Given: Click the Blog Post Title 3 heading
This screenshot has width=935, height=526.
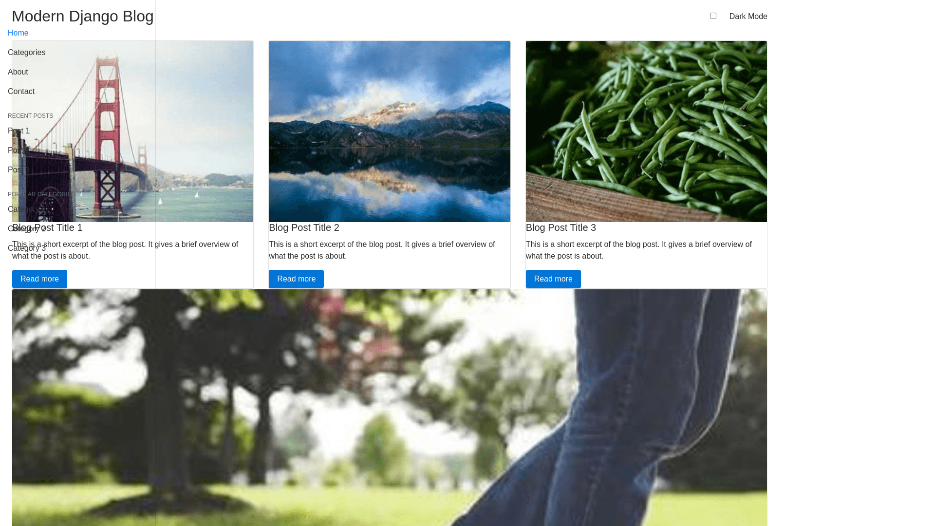Looking at the screenshot, I should pyautogui.click(x=561, y=227).
